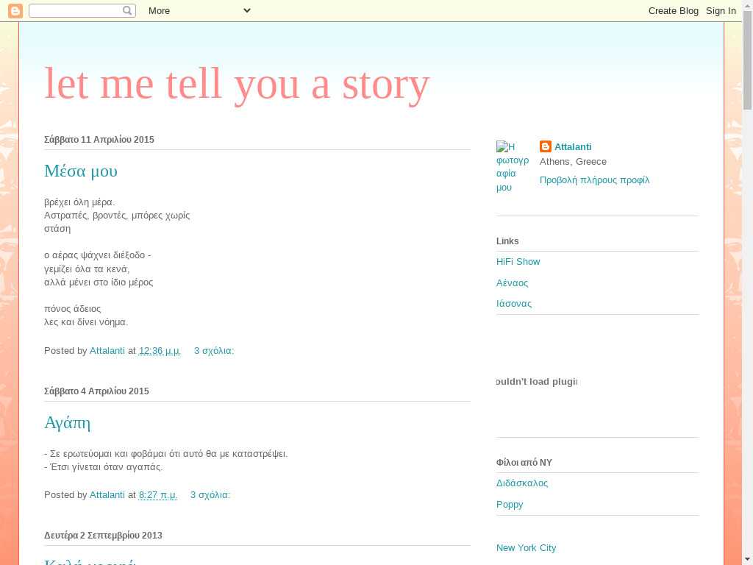This screenshot has height=565, width=753.
Task: Click the search magnifier icon
Action: 128,10
